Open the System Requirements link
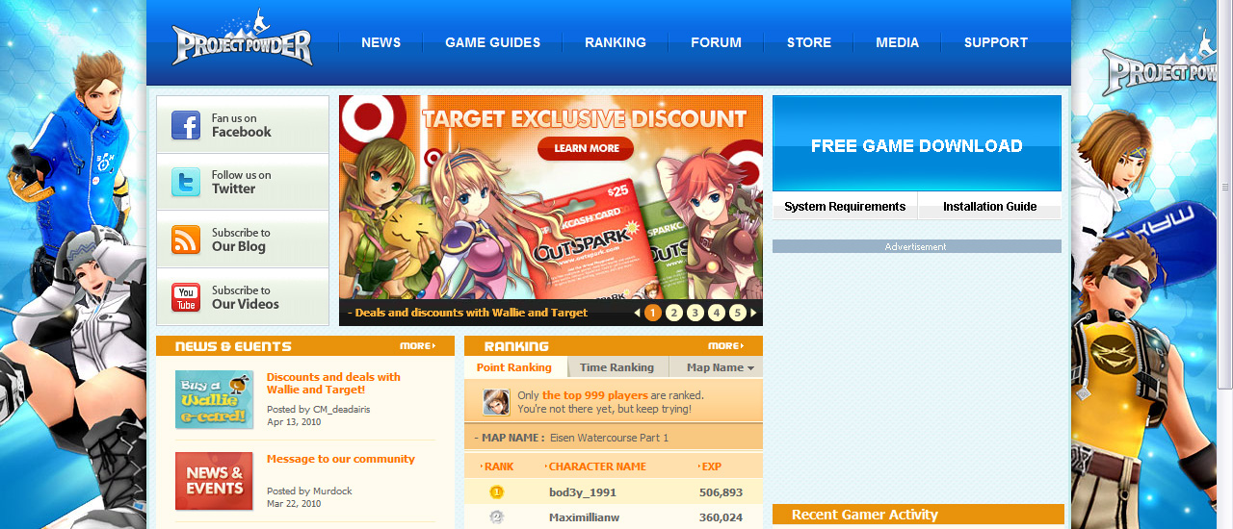 click(845, 206)
